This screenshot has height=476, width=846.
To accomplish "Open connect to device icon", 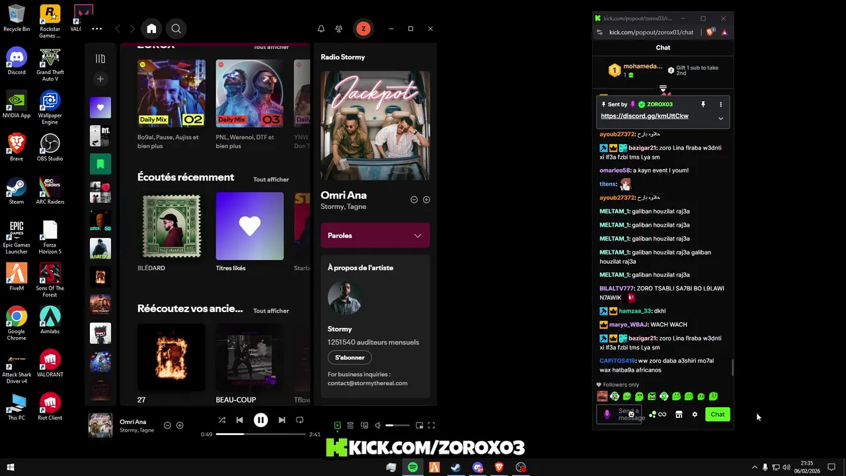I will [x=364, y=425].
